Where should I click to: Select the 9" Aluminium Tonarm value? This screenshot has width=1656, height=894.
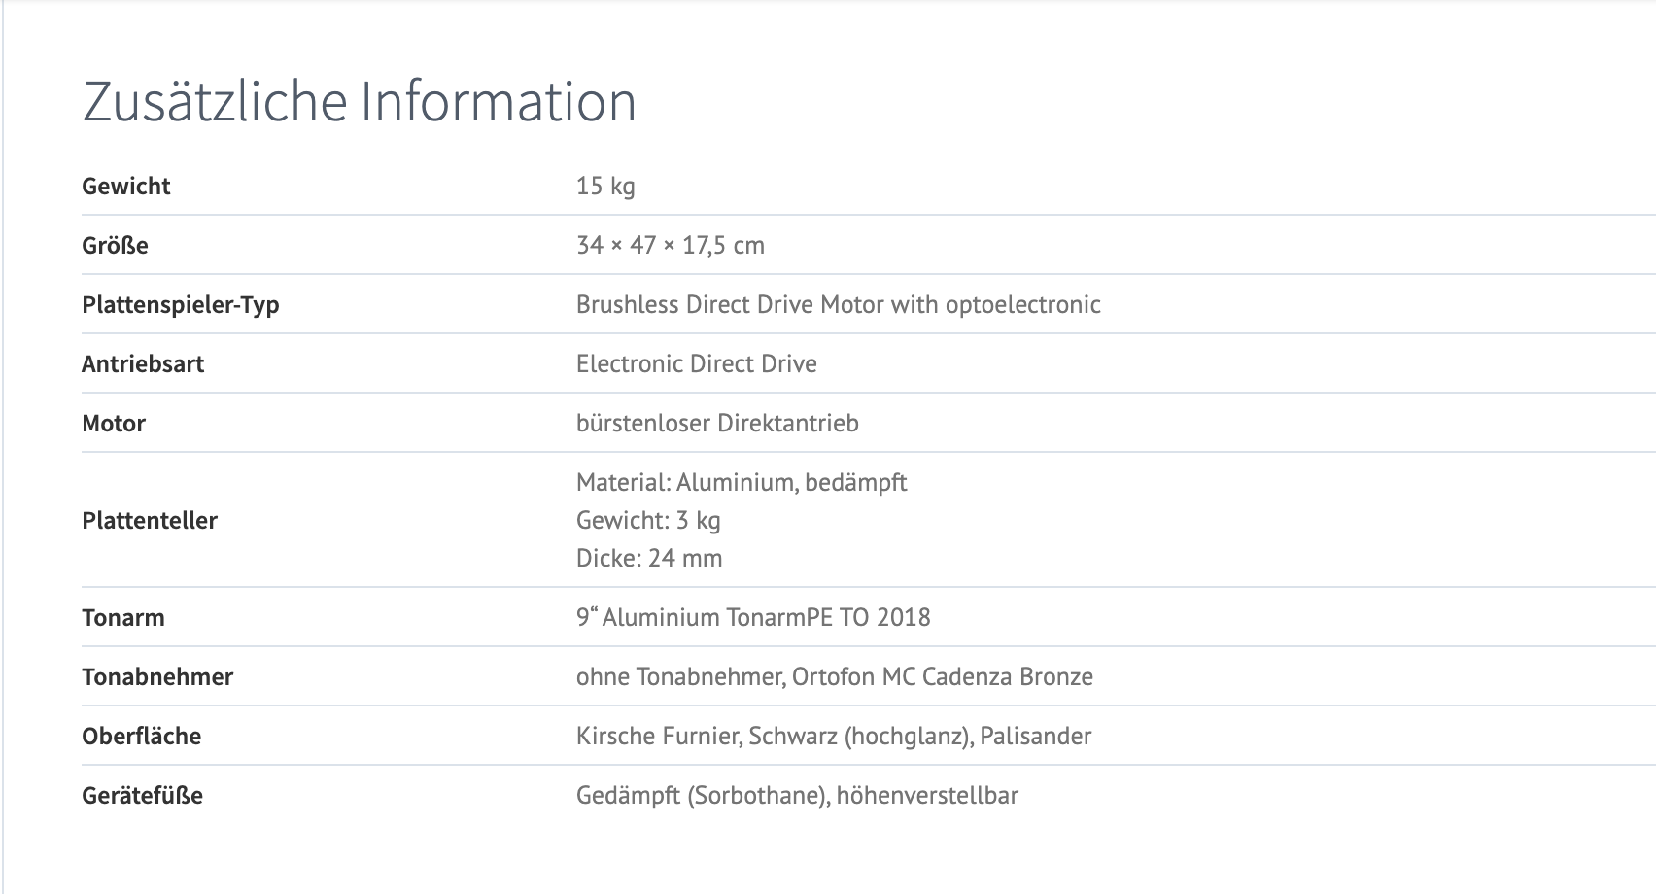coord(752,618)
